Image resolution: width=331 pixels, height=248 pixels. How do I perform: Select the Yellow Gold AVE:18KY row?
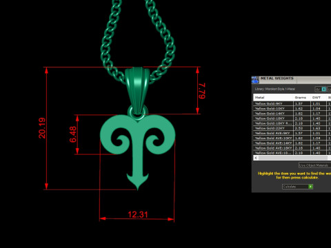tap(292, 148)
